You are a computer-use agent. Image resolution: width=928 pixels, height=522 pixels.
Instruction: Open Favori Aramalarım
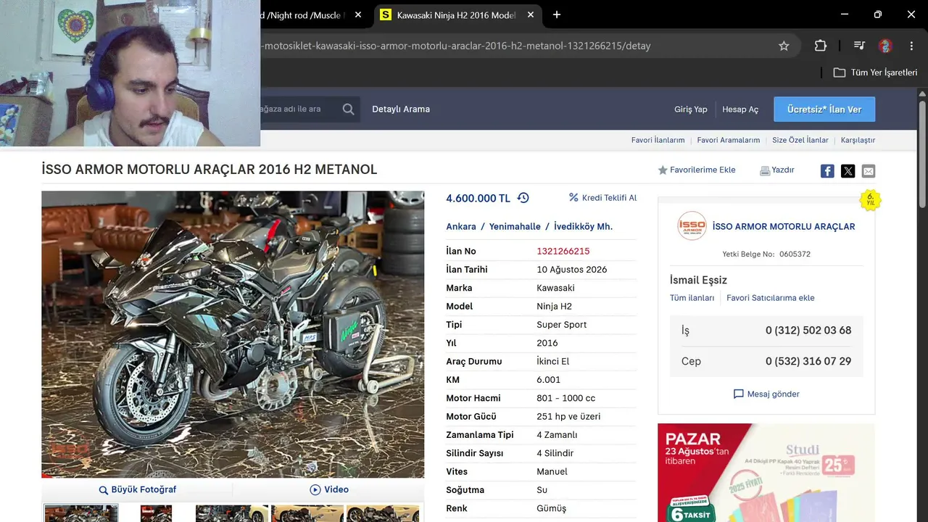(x=729, y=140)
